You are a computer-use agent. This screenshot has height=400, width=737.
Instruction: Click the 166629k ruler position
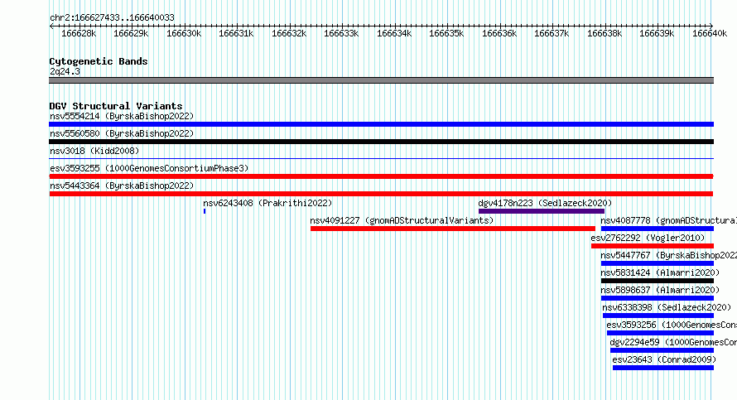(x=131, y=33)
